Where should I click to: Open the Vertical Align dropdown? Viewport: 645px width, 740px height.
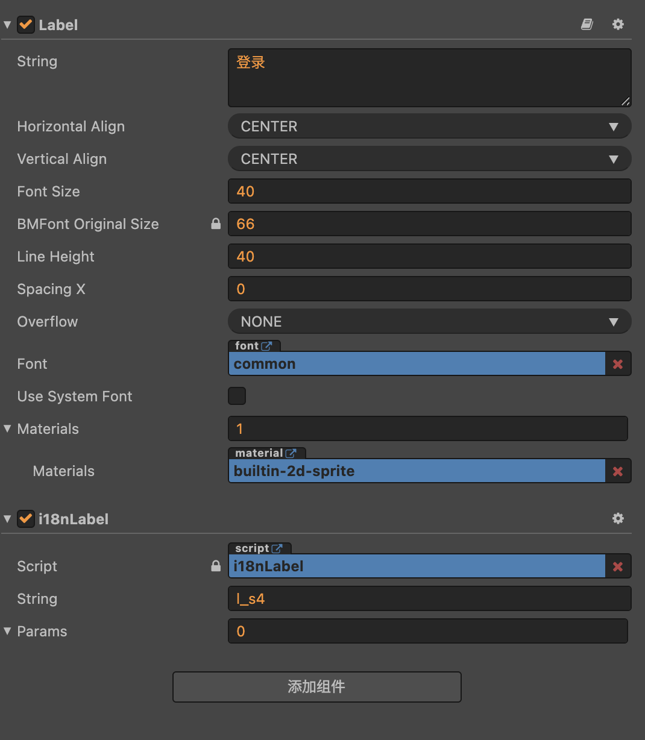click(x=429, y=159)
